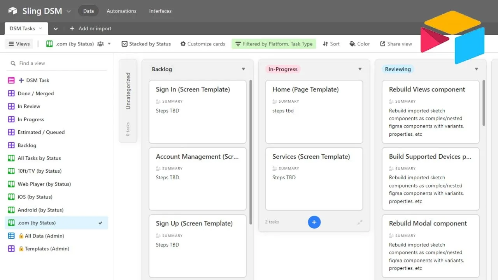Open Customize cards settings
Screen dimensions: 498x280
pos(203,44)
